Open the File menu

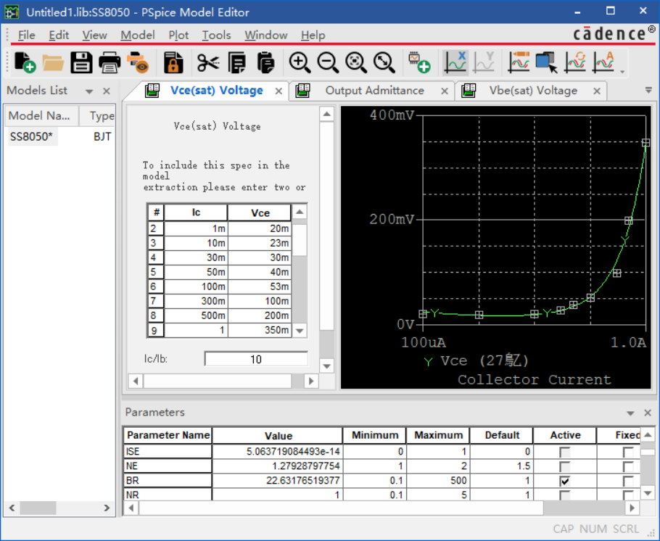(x=27, y=35)
